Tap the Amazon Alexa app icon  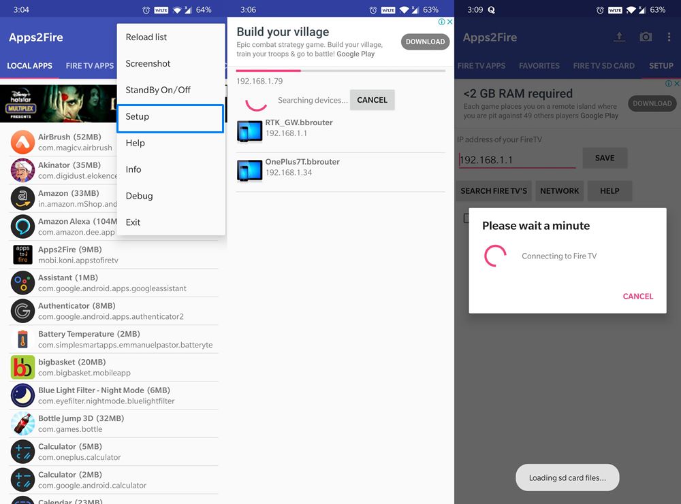tap(22, 226)
